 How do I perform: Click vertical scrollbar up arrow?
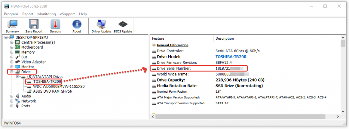click(x=343, y=37)
